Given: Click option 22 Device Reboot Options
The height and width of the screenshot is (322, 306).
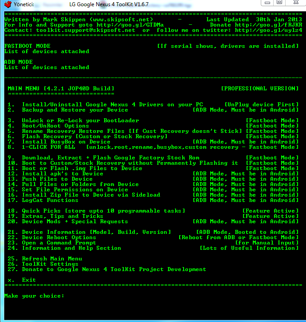Looking at the screenshot, I should (x=52, y=238).
